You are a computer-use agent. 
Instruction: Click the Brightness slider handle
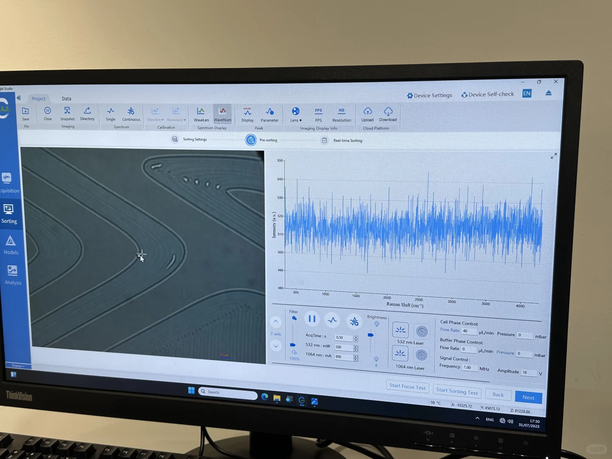[x=371, y=335]
